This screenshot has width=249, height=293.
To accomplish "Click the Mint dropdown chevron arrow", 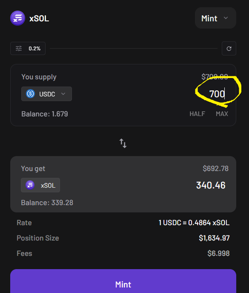I will click(226, 18).
